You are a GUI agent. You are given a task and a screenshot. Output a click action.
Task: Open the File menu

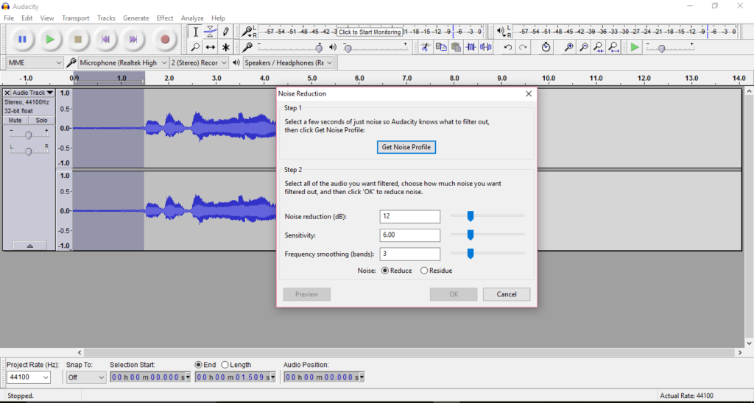pos(9,18)
